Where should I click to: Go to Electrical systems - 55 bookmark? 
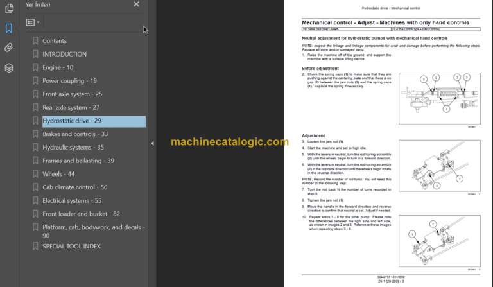[x=72, y=200]
